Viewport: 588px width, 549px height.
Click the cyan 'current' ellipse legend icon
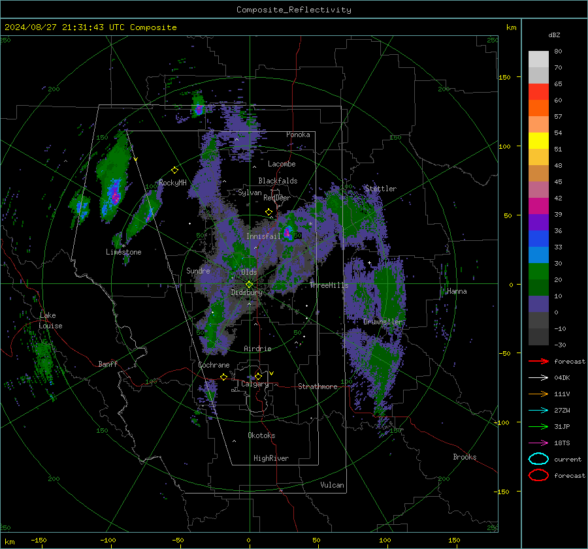[538, 459]
